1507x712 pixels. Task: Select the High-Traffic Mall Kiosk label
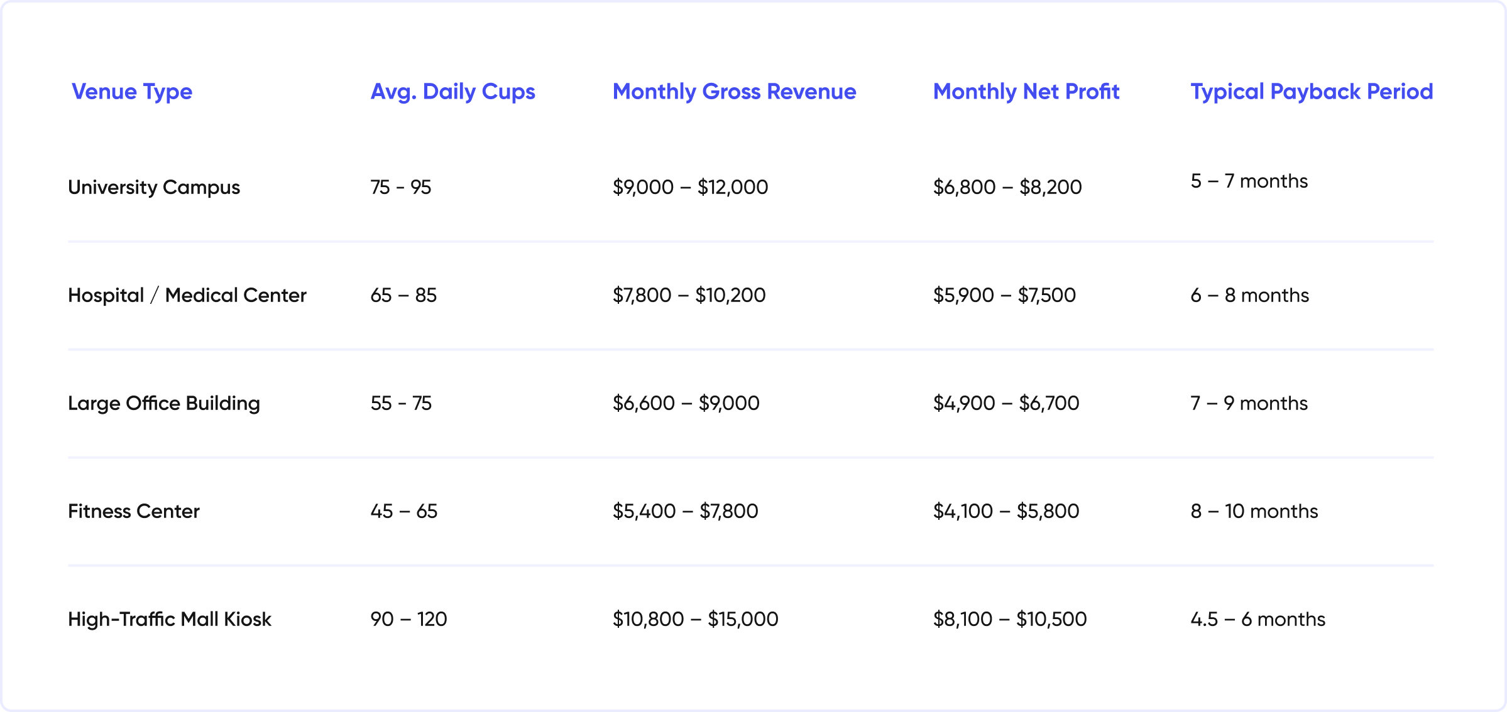tap(170, 619)
